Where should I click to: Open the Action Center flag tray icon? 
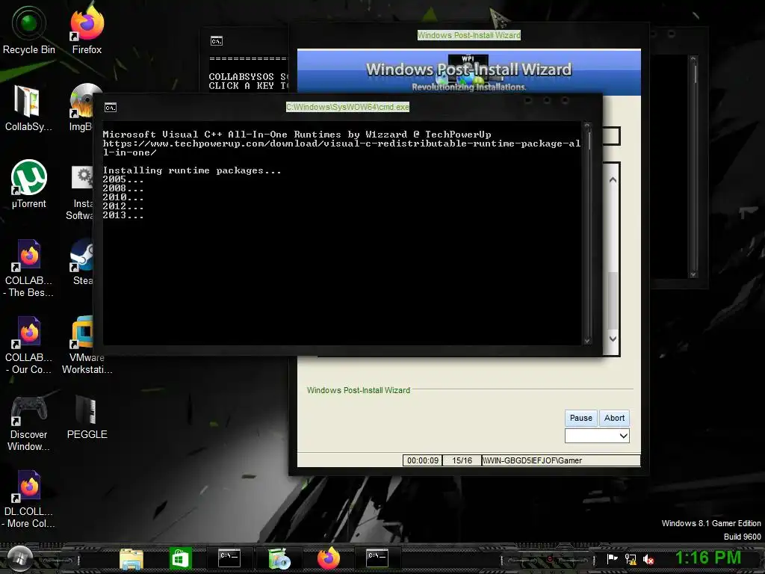tap(612, 559)
